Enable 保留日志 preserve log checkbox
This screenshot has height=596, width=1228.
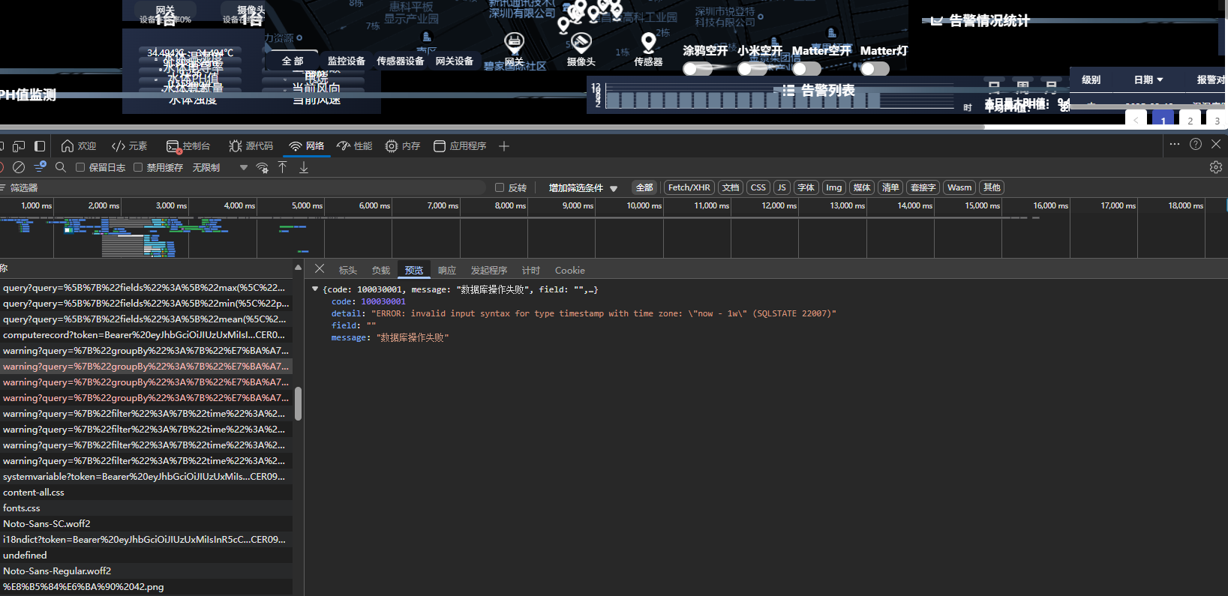tap(80, 167)
